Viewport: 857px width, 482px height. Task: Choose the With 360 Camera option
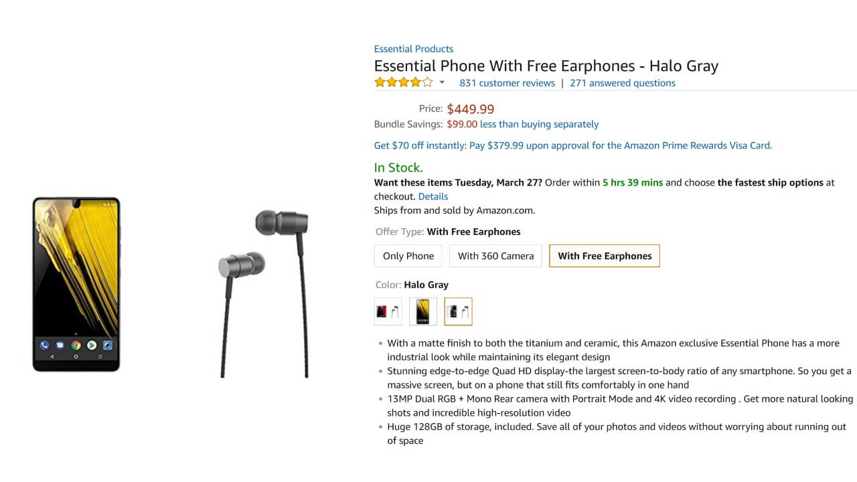pyautogui.click(x=496, y=256)
